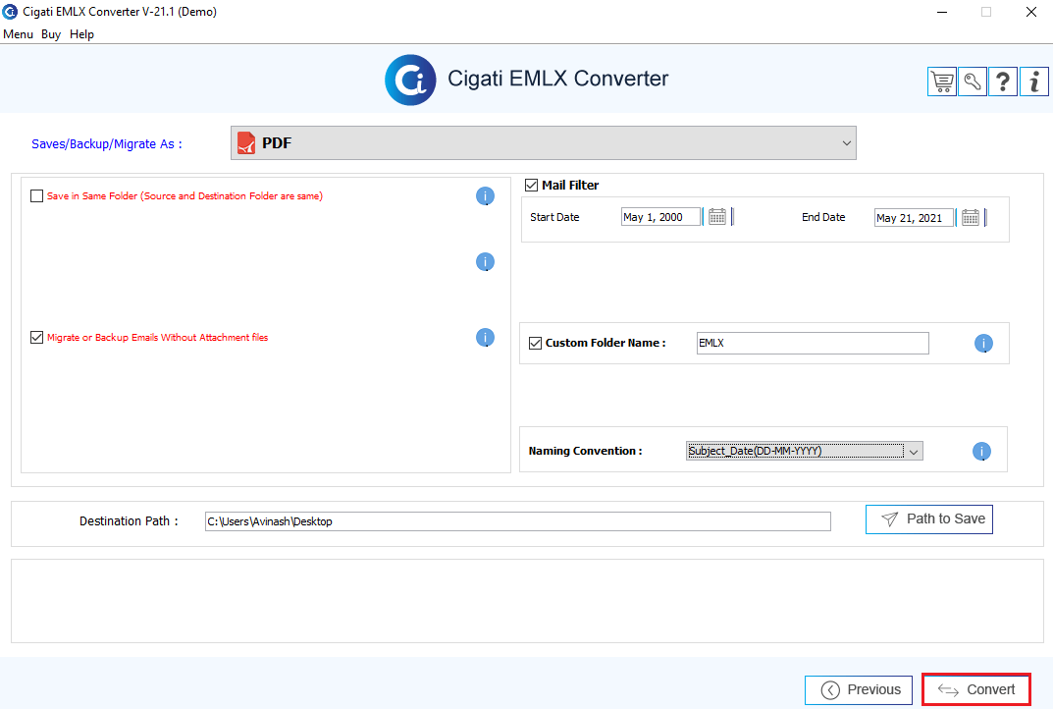Expand the Saves/Backup/Migrate As PDF dropdown
This screenshot has width=1053, height=709.
(544, 143)
